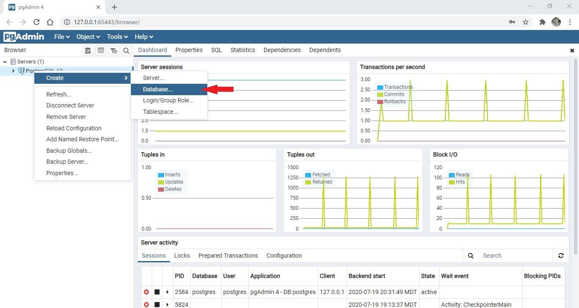The image size is (579, 308).
Task: Open the saved passwords key icon
Action: click(x=512, y=22)
